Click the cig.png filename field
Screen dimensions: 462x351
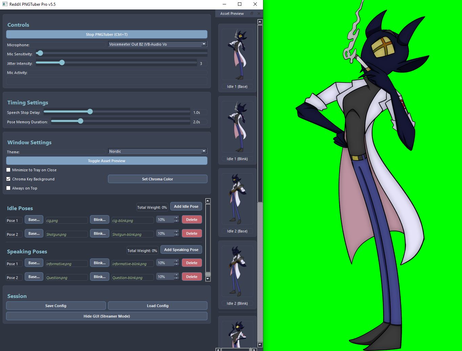(x=66, y=221)
